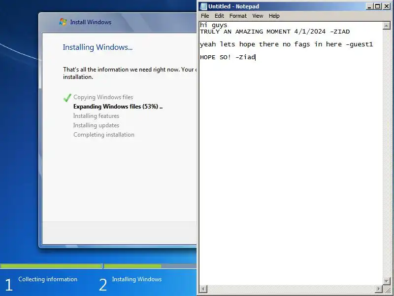Close the Notepad window

tap(387, 6)
